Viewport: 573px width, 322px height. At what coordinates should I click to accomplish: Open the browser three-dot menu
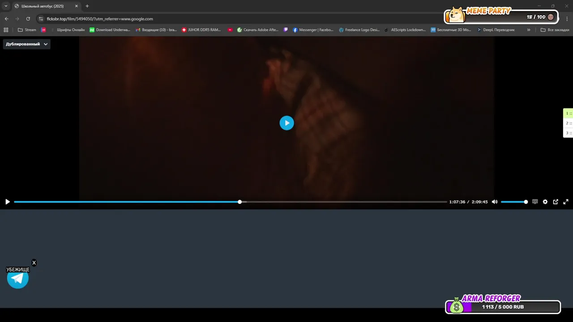[x=567, y=19]
